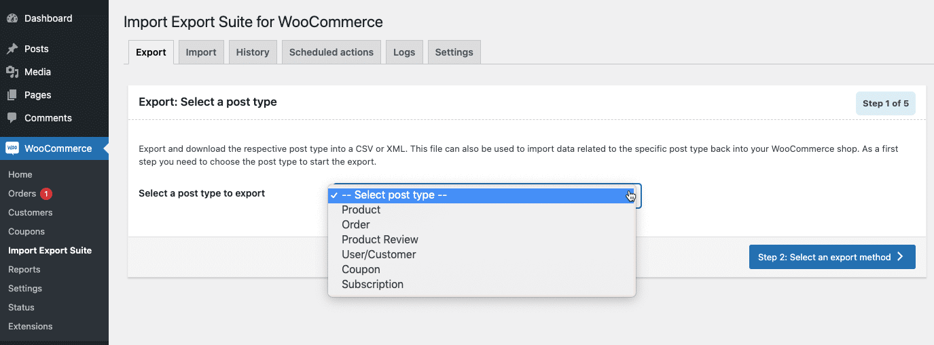The image size is (934, 345).
Task: Click the Posts pushpin icon
Action: tap(12, 49)
